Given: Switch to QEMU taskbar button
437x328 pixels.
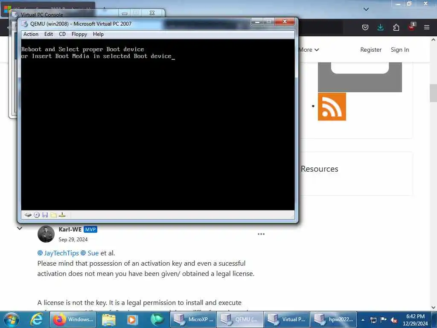Looking at the screenshot, I should pos(240,319).
